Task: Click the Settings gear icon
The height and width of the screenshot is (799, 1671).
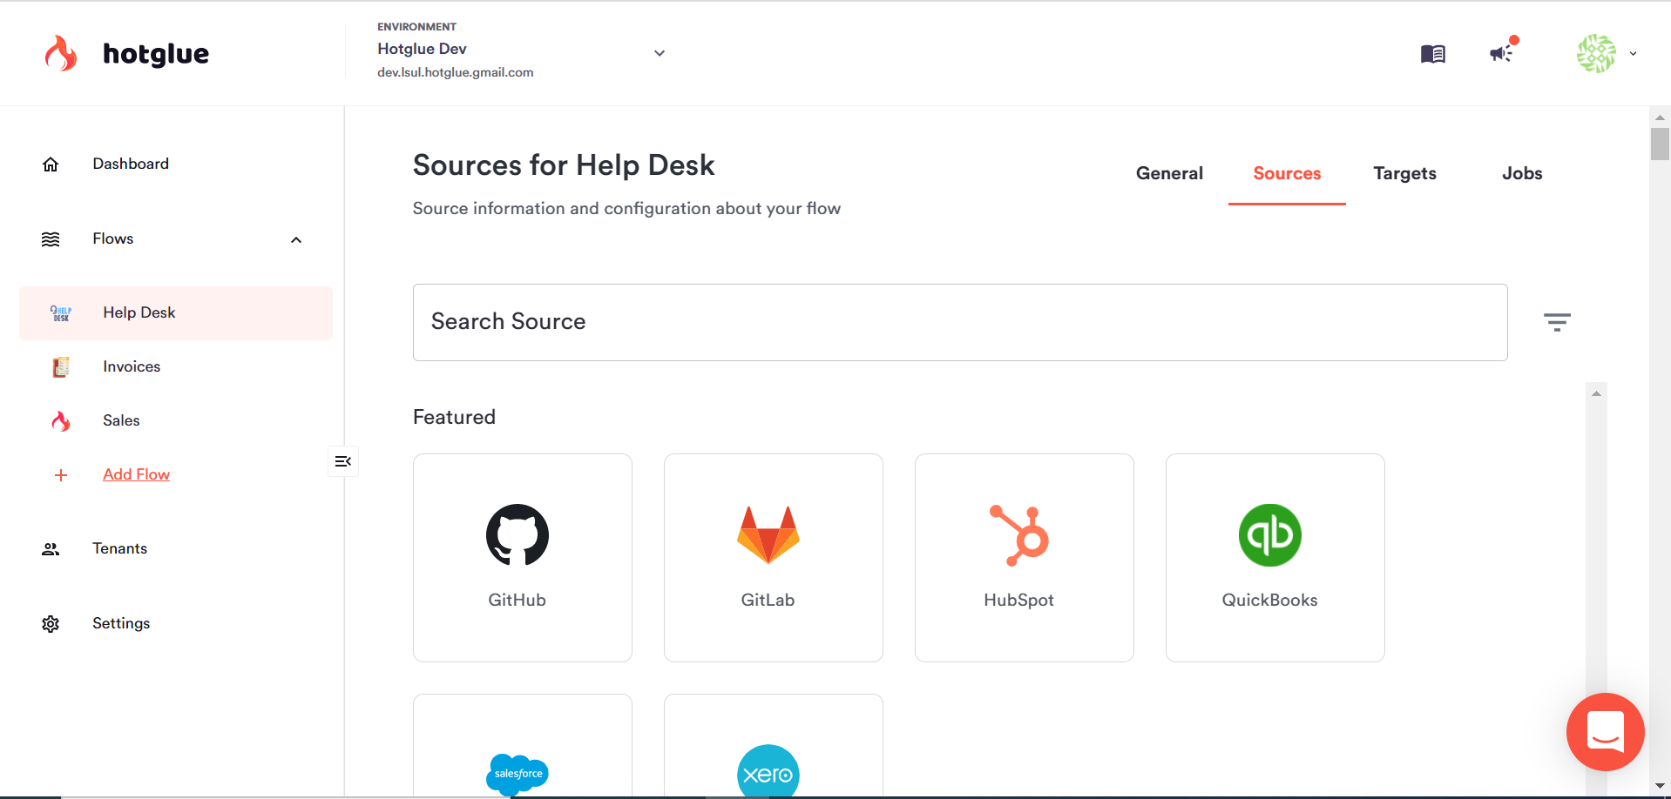Action: pyautogui.click(x=51, y=624)
